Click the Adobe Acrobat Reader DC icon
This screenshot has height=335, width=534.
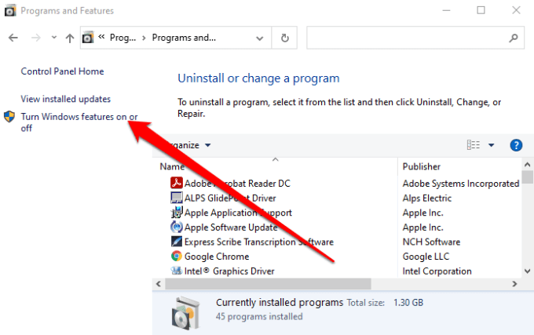point(177,184)
